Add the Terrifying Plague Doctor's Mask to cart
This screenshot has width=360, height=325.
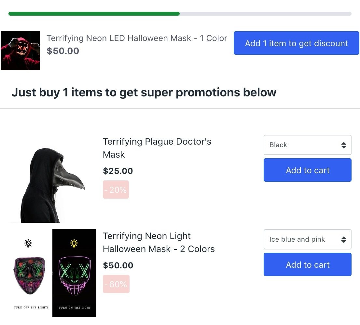coord(307,170)
